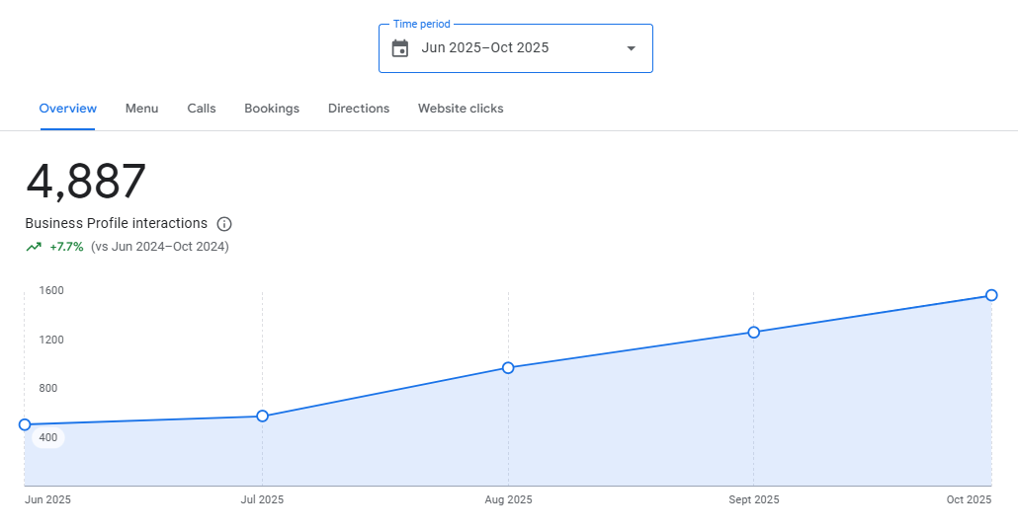The width and height of the screenshot is (1018, 531).
Task: Switch to the Overview tab
Action: 67,109
